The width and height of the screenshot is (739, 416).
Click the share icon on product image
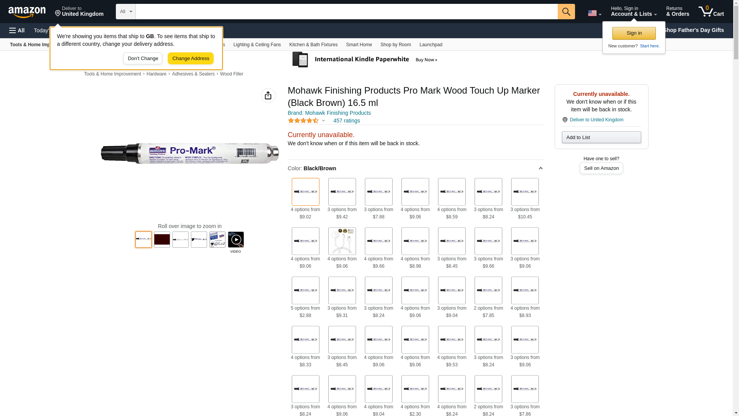[x=268, y=96]
